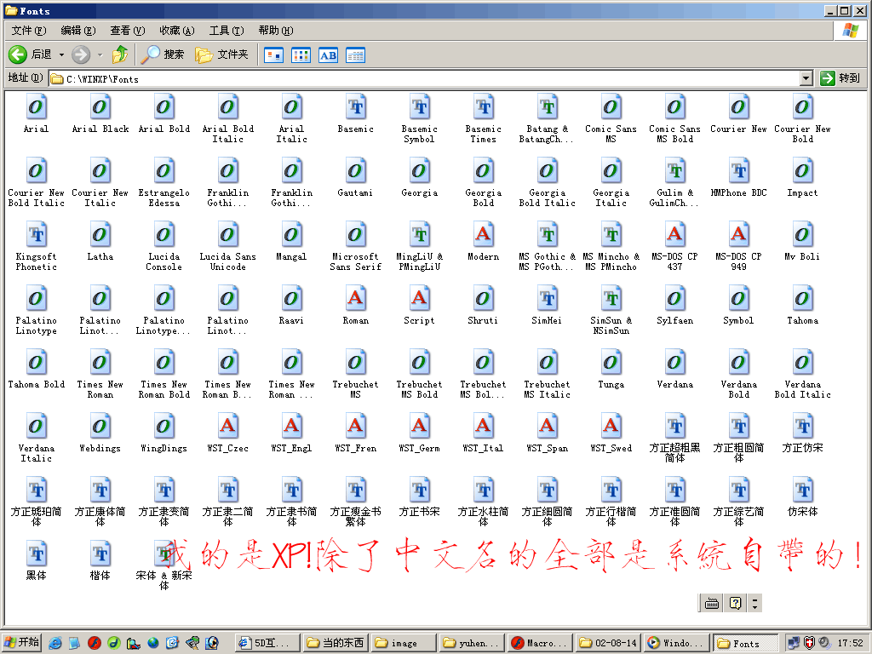Click the Comic Sans MS Bold font
The image size is (872, 654).
(x=674, y=106)
